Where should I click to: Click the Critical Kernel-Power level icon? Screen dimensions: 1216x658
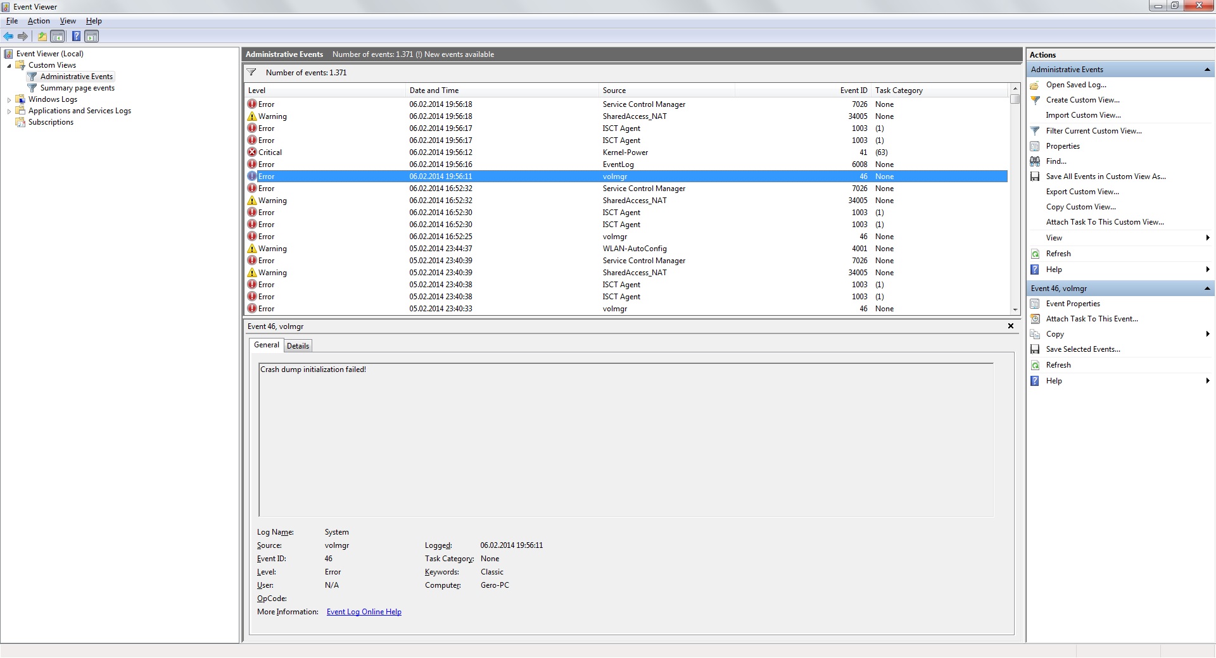coord(252,152)
